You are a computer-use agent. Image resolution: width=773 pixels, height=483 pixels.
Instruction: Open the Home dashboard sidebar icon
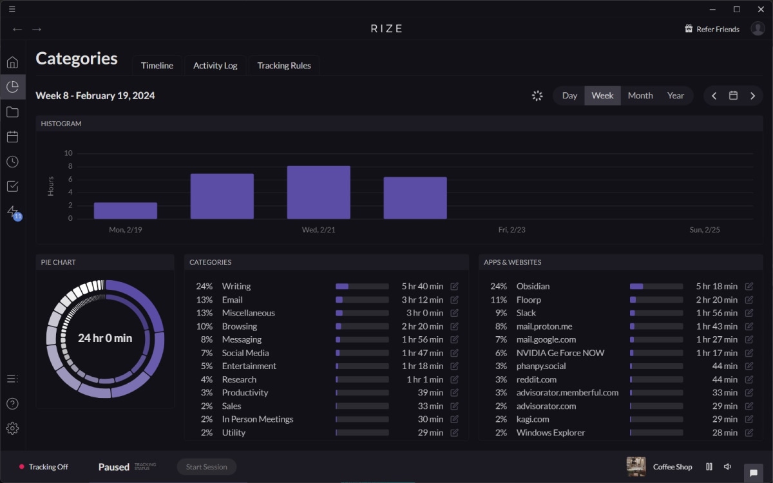pos(12,62)
